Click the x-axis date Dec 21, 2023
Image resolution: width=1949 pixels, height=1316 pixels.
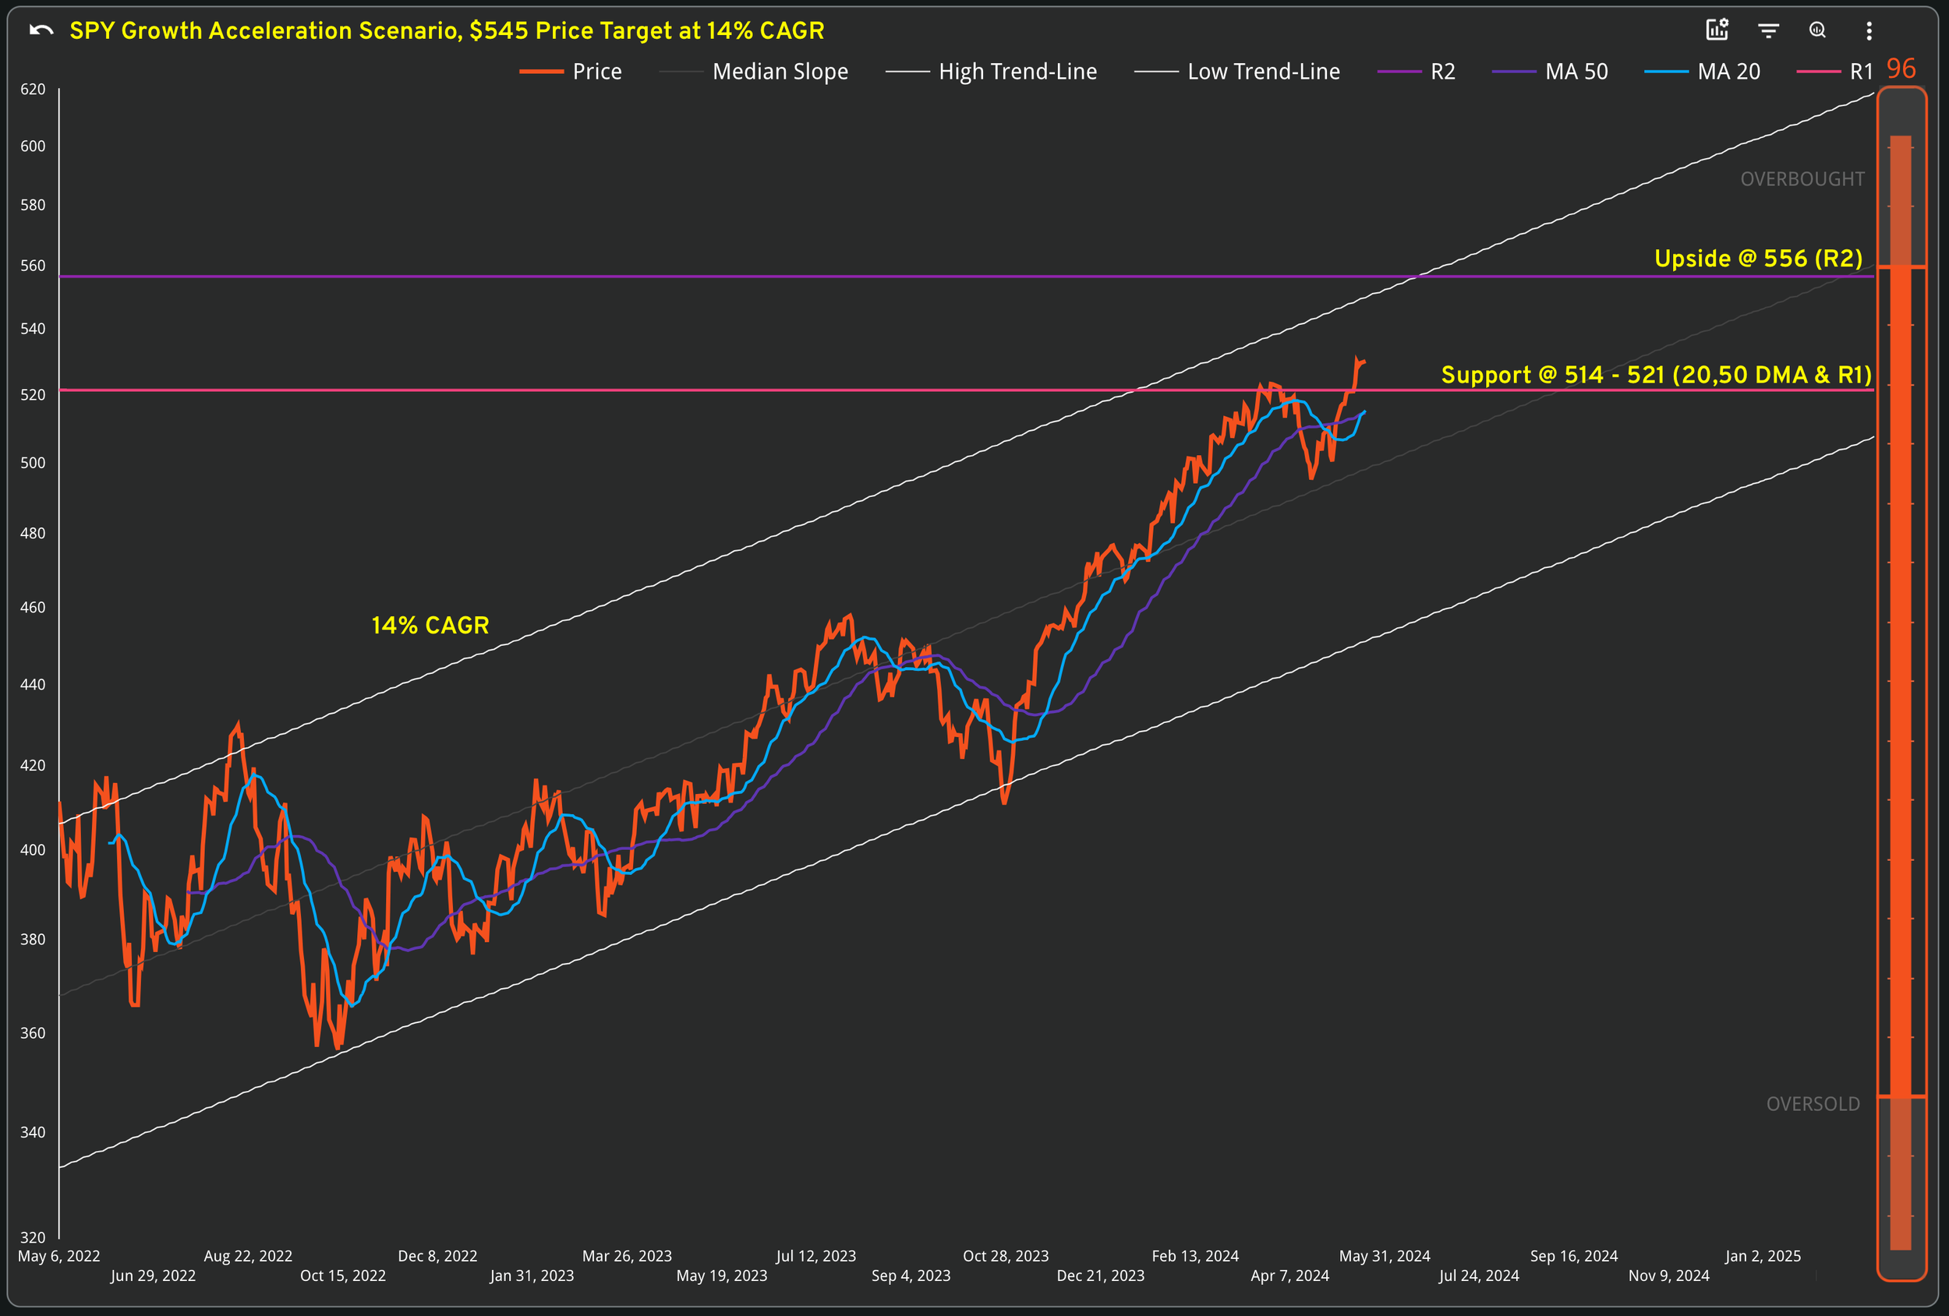1100,1275
